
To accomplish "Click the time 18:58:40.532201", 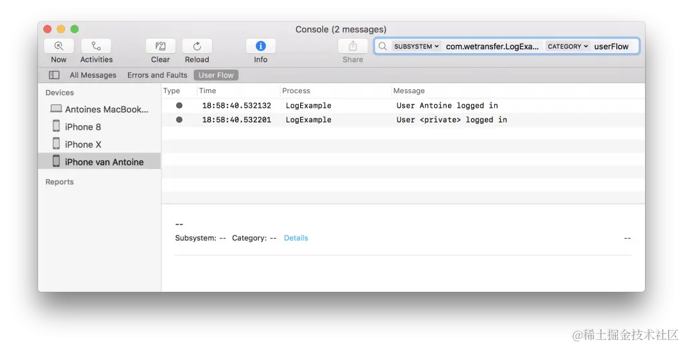I will [x=237, y=120].
